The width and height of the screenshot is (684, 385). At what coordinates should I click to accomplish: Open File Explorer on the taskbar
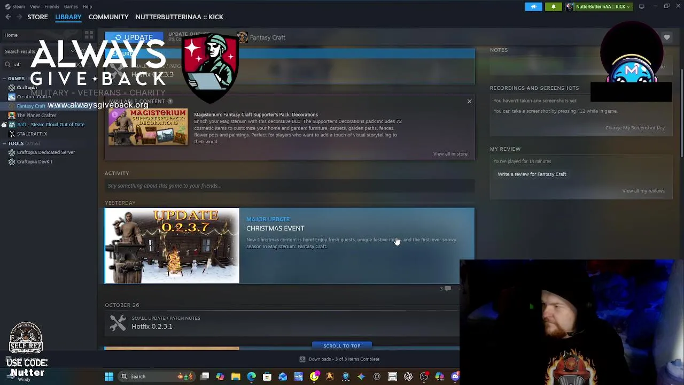236,376
